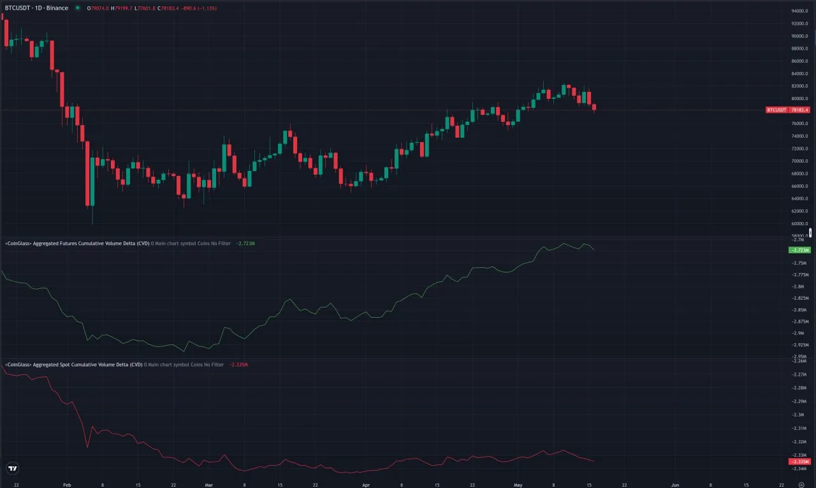Click the 60000.0 price axis label
The height and width of the screenshot is (488, 816).
(800, 224)
